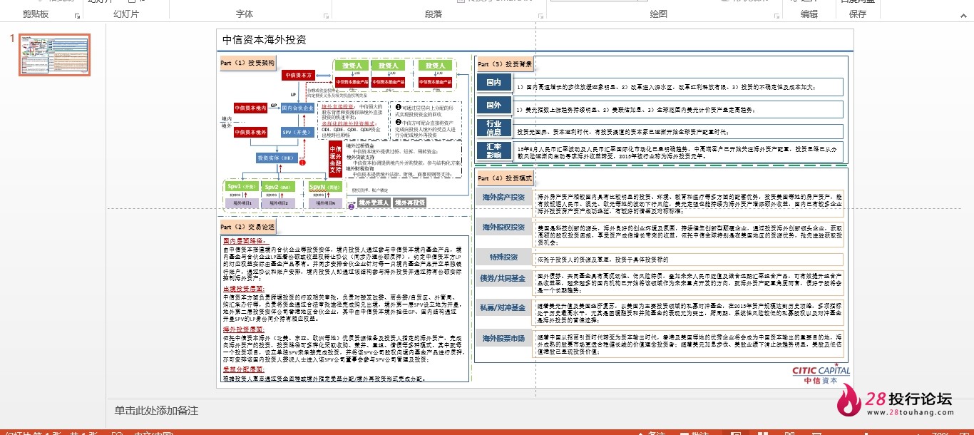Select the '海外股票市场' category box
The width and height of the screenshot is (974, 435).
click(x=503, y=339)
